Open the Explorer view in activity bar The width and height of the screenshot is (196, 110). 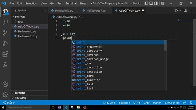pyautogui.click(x=5, y=12)
